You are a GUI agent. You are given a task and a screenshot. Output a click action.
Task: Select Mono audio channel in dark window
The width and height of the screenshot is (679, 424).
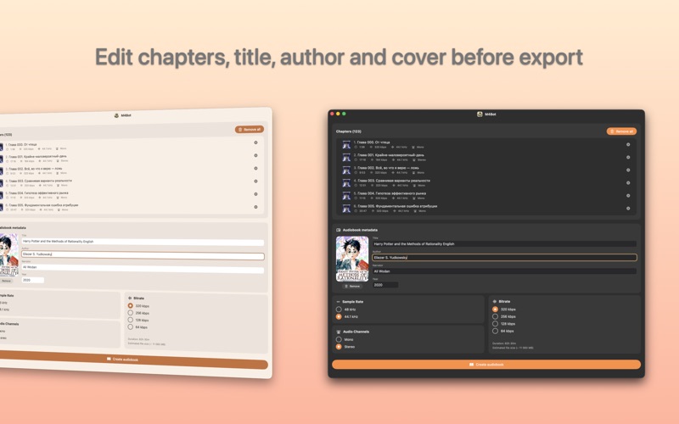(x=339, y=339)
